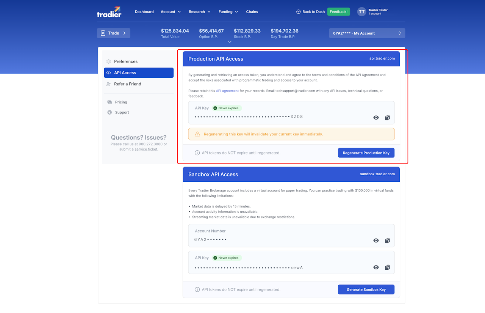Click the Tradier logo
This screenshot has height=313, width=485.
click(x=109, y=12)
